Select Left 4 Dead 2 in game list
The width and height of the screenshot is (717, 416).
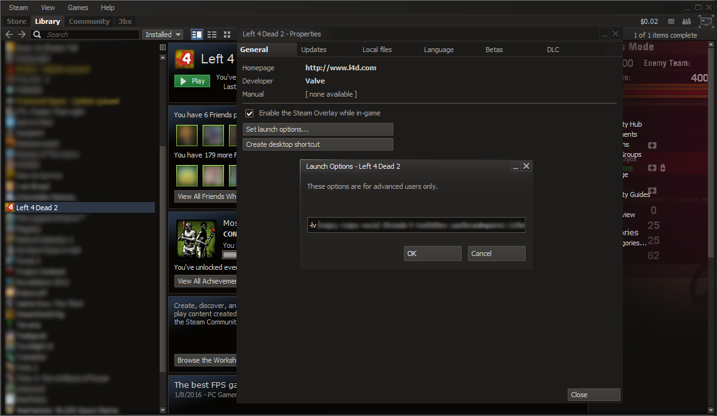click(x=80, y=208)
